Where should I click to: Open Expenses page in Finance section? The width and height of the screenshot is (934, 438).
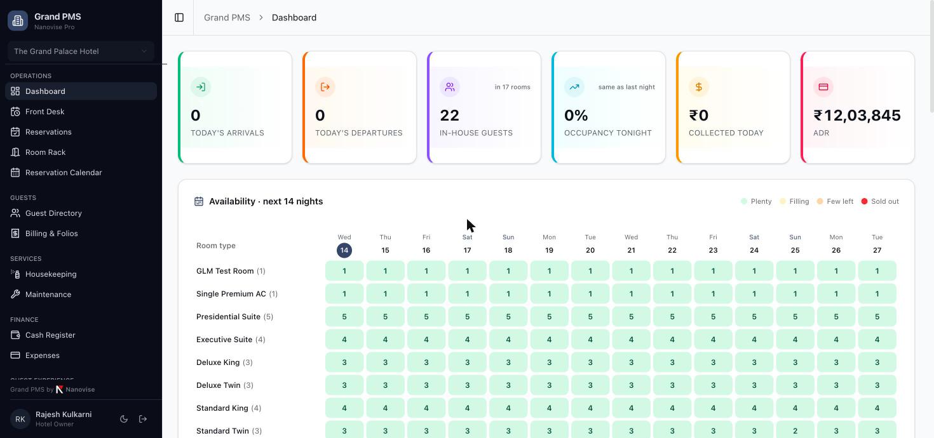tap(81, 355)
